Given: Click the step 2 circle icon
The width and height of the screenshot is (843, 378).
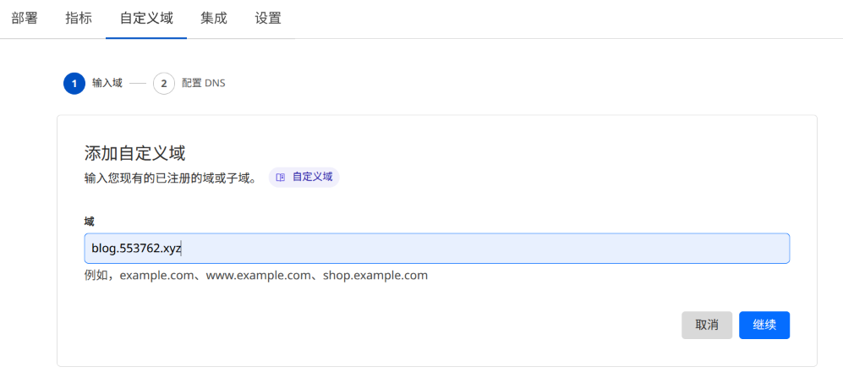Looking at the screenshot, I should [164, 84].
